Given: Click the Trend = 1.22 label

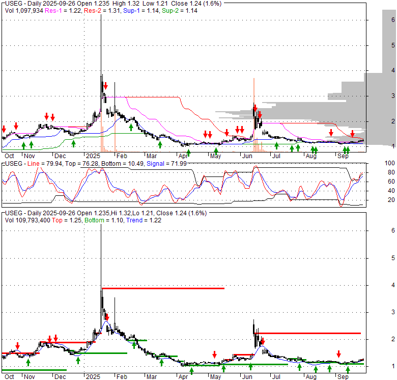Looking at the screenshot, I should [x=144, y=220].
